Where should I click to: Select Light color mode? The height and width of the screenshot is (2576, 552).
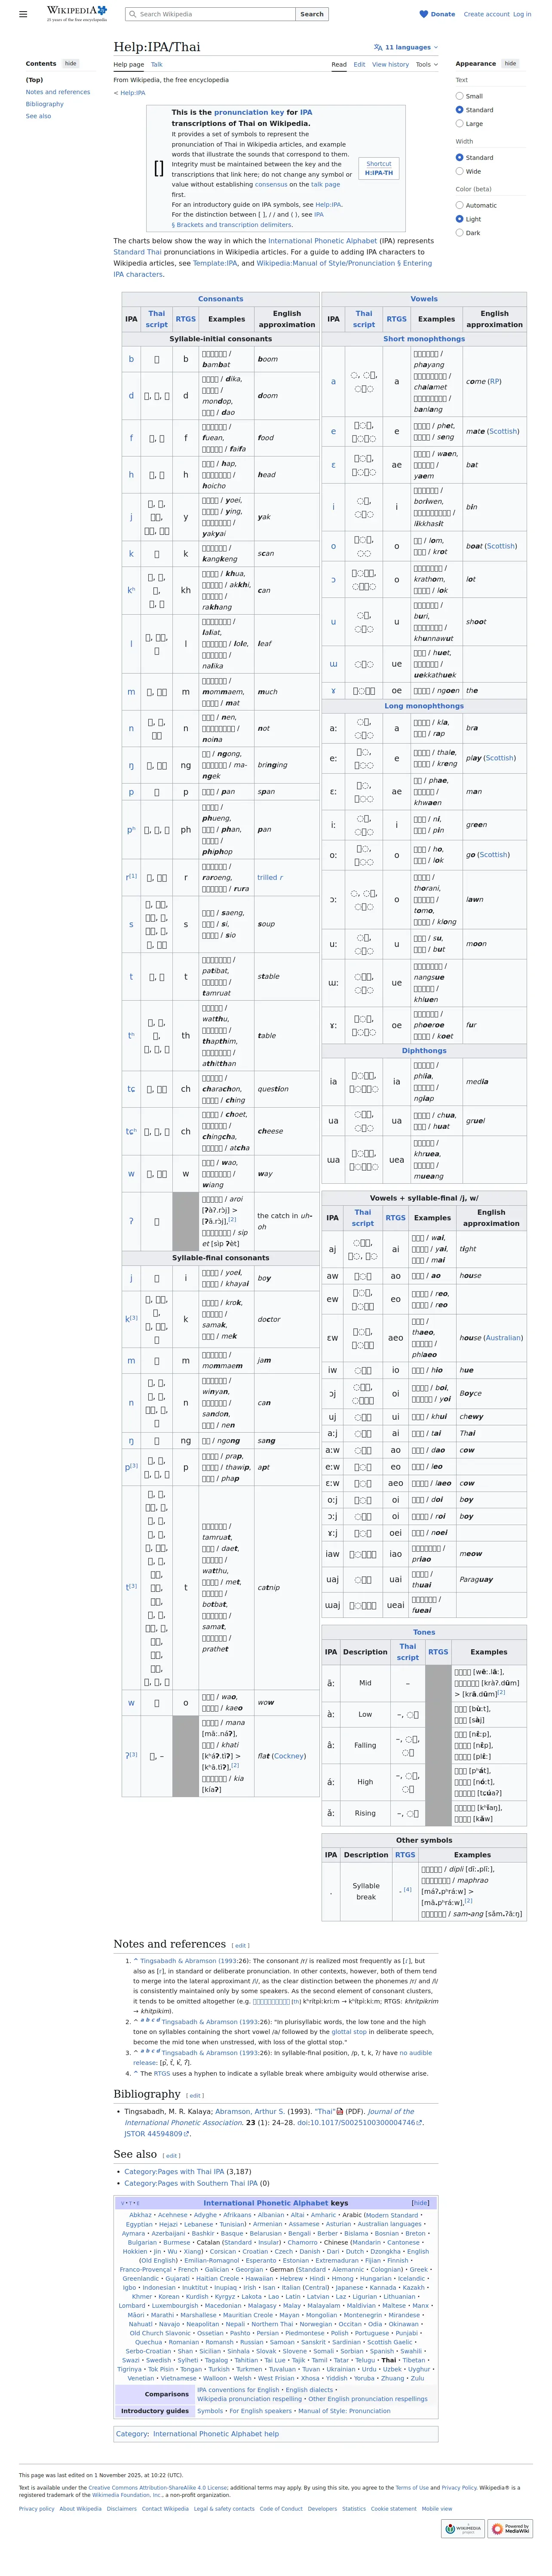click(459, 219)
